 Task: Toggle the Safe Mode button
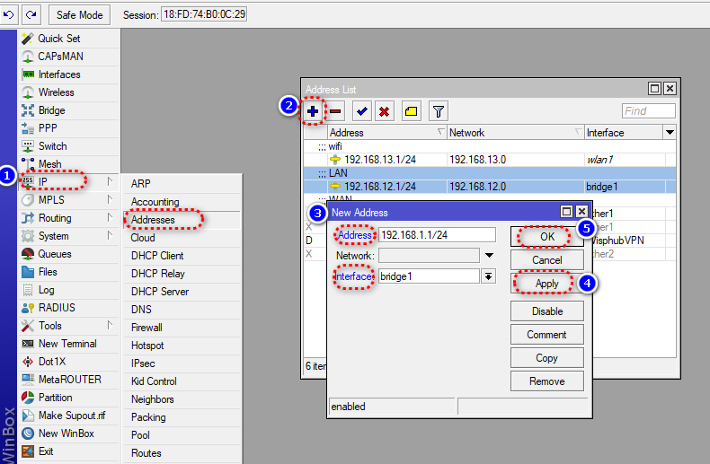[80, 14]
